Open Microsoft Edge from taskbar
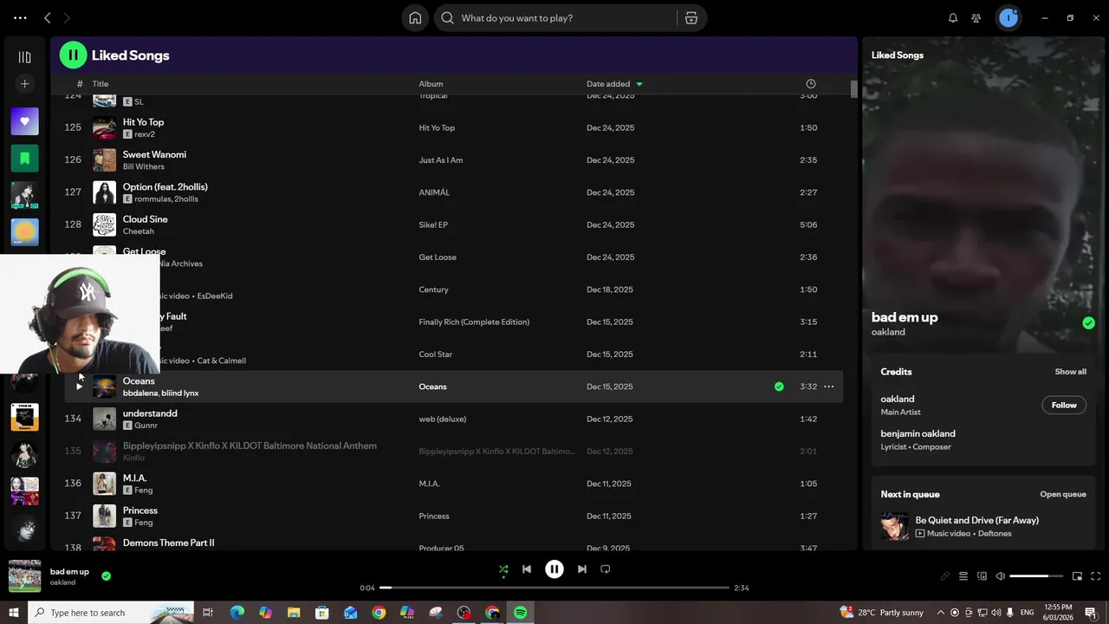 (237, 613)
